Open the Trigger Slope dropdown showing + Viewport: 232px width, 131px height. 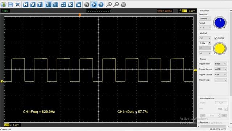click(221, 80)
